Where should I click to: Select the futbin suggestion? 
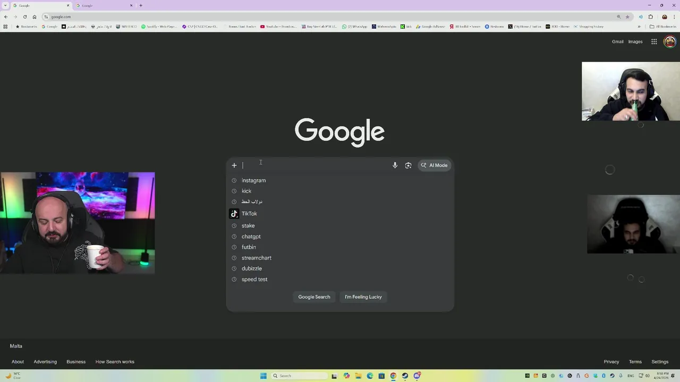(340, 247)
